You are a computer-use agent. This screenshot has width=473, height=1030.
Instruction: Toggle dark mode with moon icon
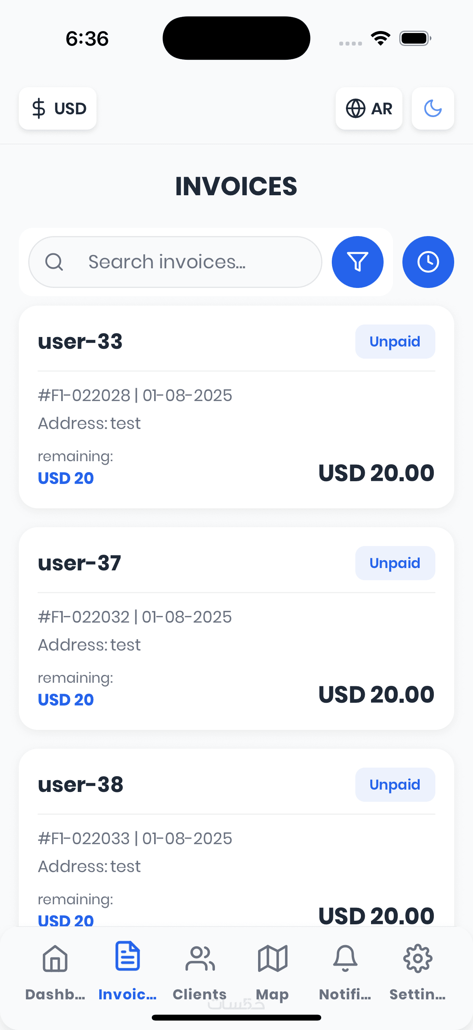pos(433,108)
